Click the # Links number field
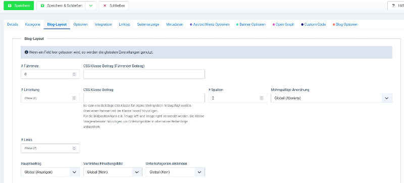Image resolution: width=404 pixels, height=183 pixels. coord(50,148)
